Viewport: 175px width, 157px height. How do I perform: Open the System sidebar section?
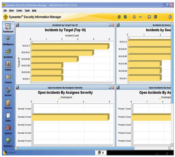8,130
